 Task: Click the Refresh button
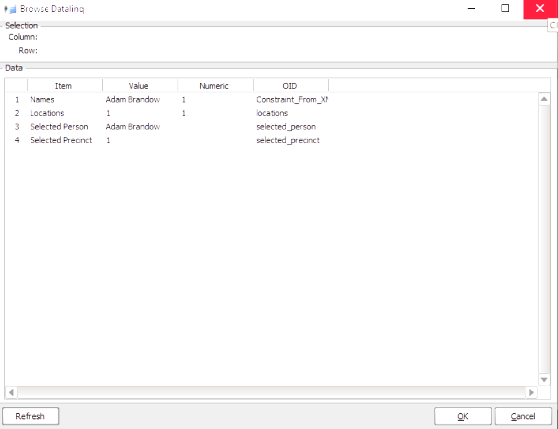(31, 416)
